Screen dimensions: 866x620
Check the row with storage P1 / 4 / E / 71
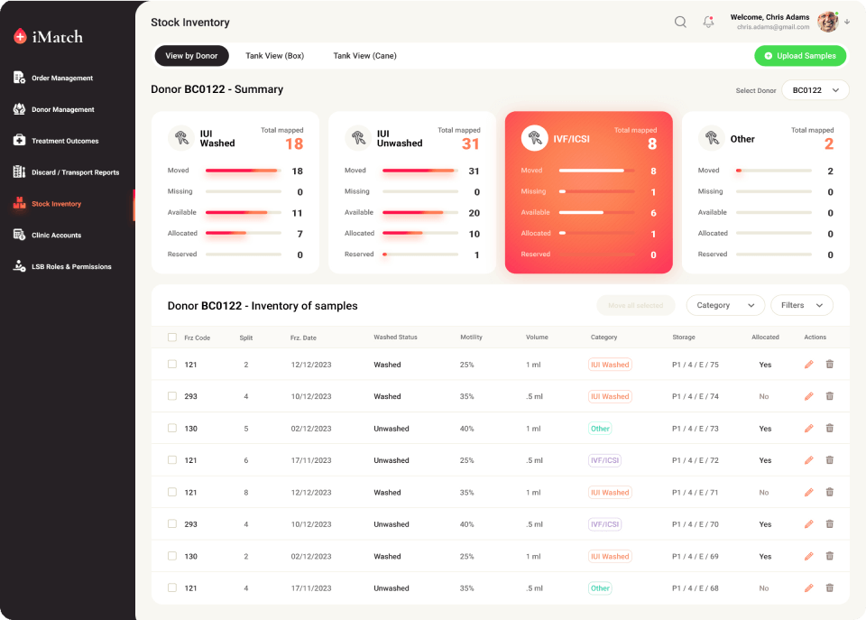pyautogui.click(x=172, y=492)
